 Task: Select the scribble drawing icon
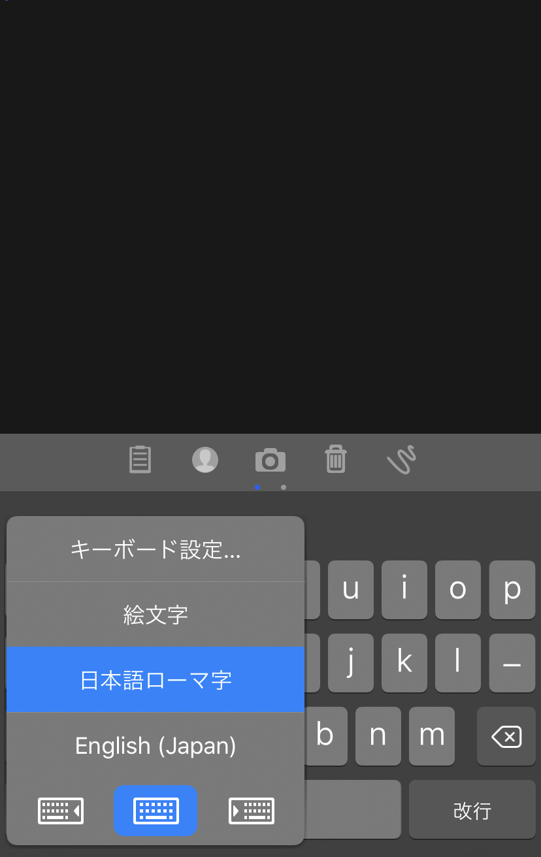pos(401,460)
